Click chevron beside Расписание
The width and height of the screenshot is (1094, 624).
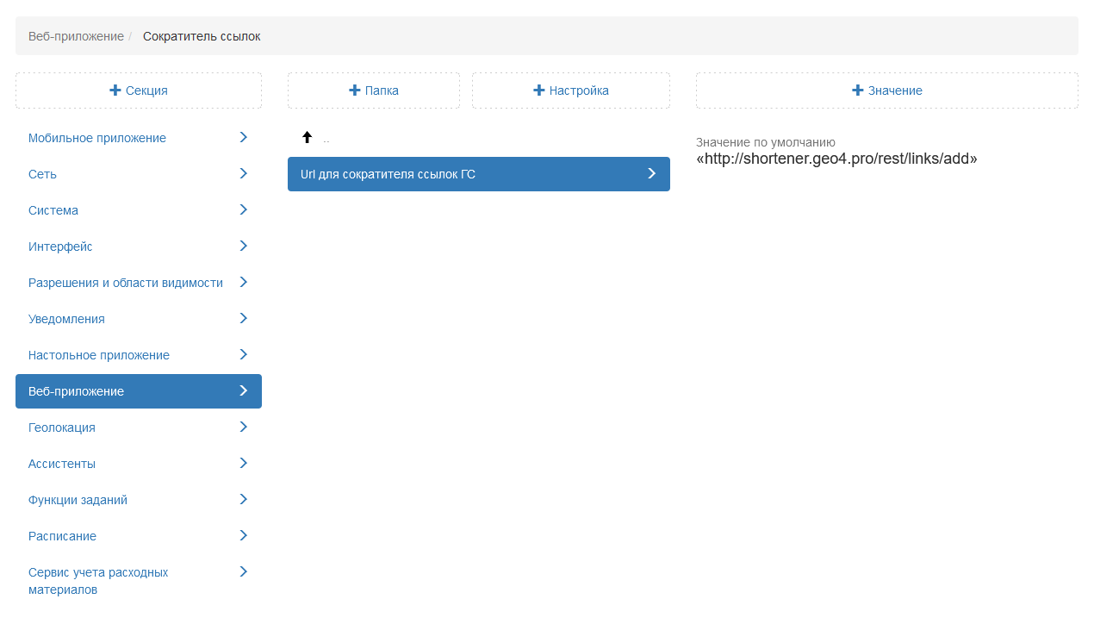(243, 536)
